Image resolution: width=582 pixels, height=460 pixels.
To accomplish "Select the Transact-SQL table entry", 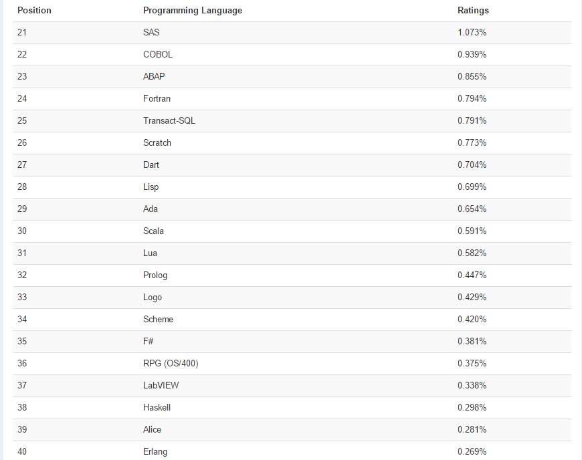I will coord(169,121).
